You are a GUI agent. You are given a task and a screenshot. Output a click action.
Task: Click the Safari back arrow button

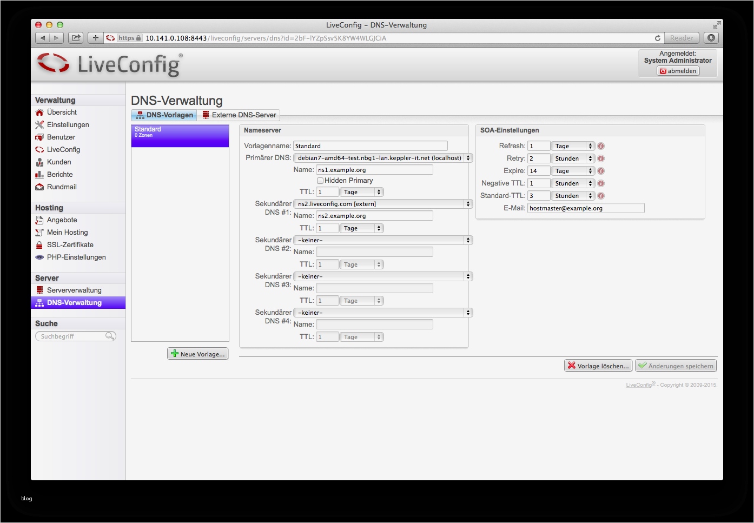pos(43,38)
